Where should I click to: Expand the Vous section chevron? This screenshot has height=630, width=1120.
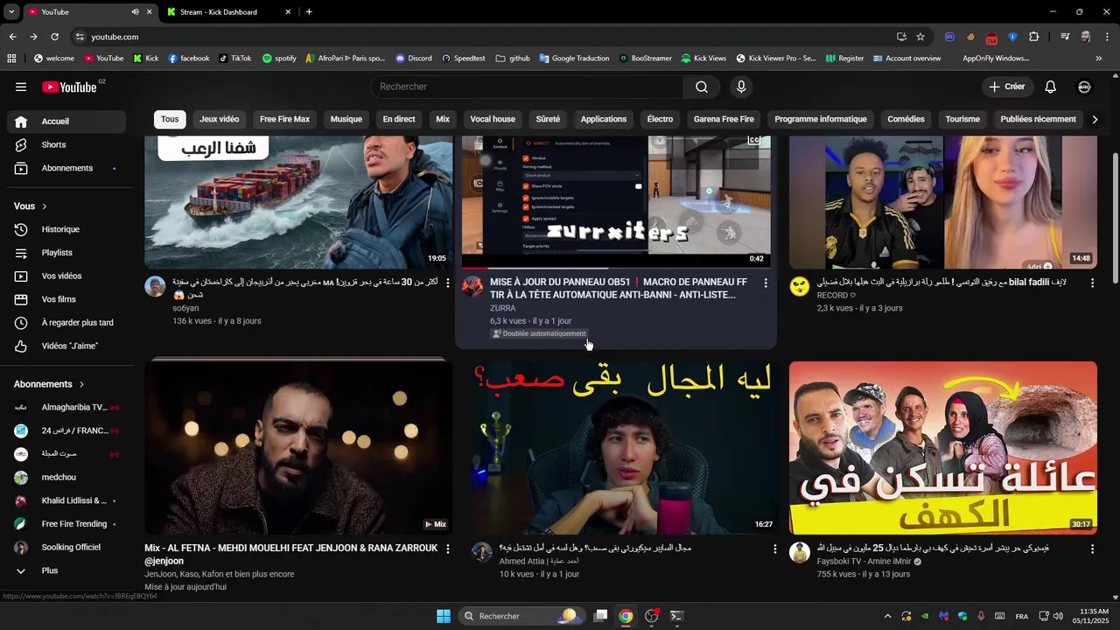(x=45, y=206)
